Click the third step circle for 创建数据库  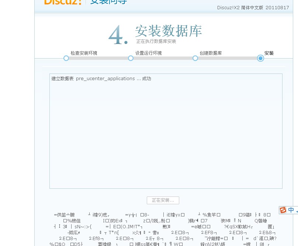point(195,58)
